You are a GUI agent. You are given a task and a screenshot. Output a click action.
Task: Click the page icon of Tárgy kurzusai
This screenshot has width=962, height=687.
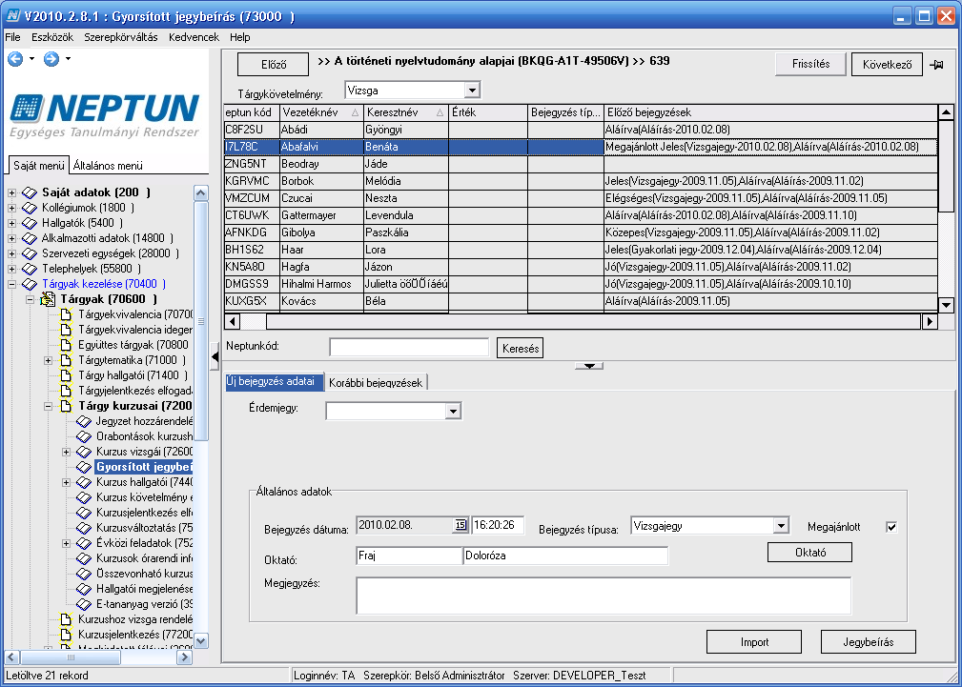[x=66, y=406]
